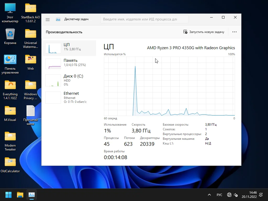Viewport: 268px width, 201px height.
Task: Click the memory mini graph thumbnail
Action: tap(53, 64)
